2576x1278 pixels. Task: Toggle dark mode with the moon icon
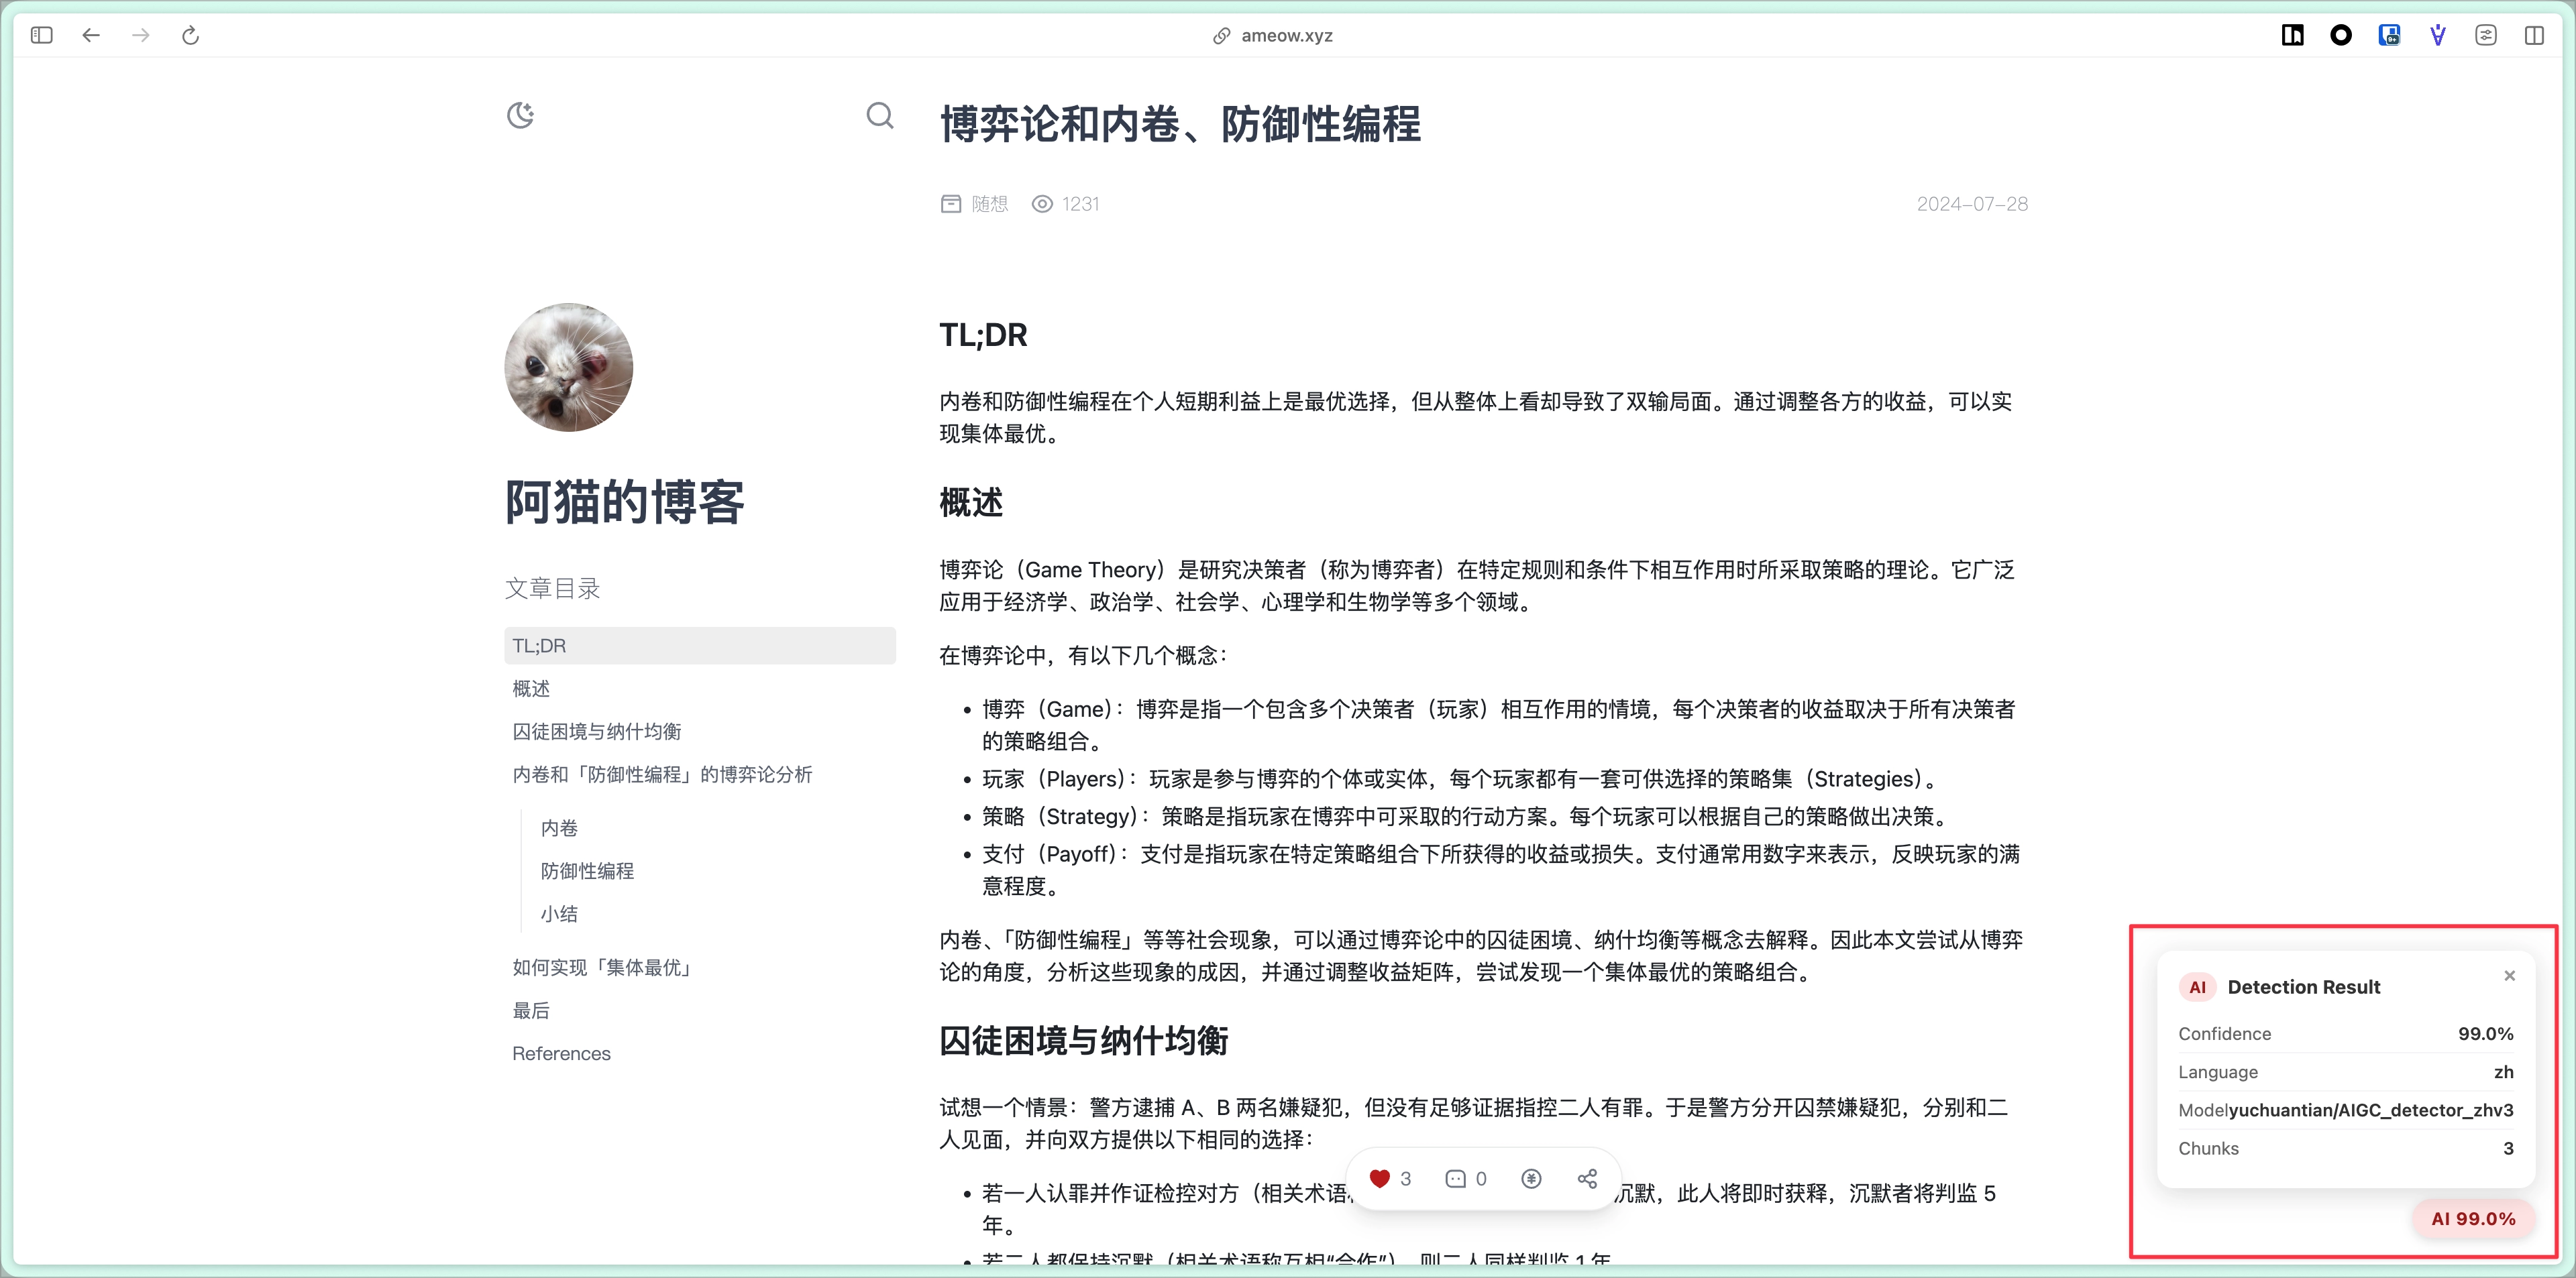tap(520, 116)
